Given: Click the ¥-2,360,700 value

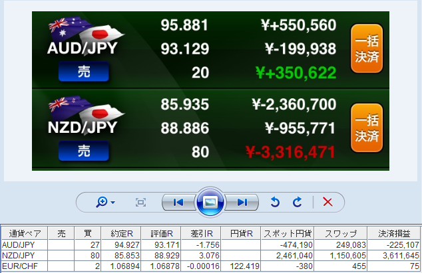Looking at the screenshot, I should tap(294, 104).
